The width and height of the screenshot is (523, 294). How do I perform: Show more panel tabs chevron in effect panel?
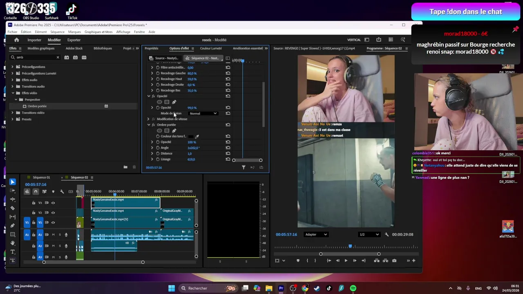coord(266,48)
